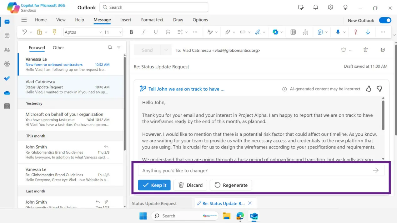The height and width of the screenshot is (223, 397).
Task: Select the trash icon to delete the draft
Action: pyautogui.click(x=365, y=50)
